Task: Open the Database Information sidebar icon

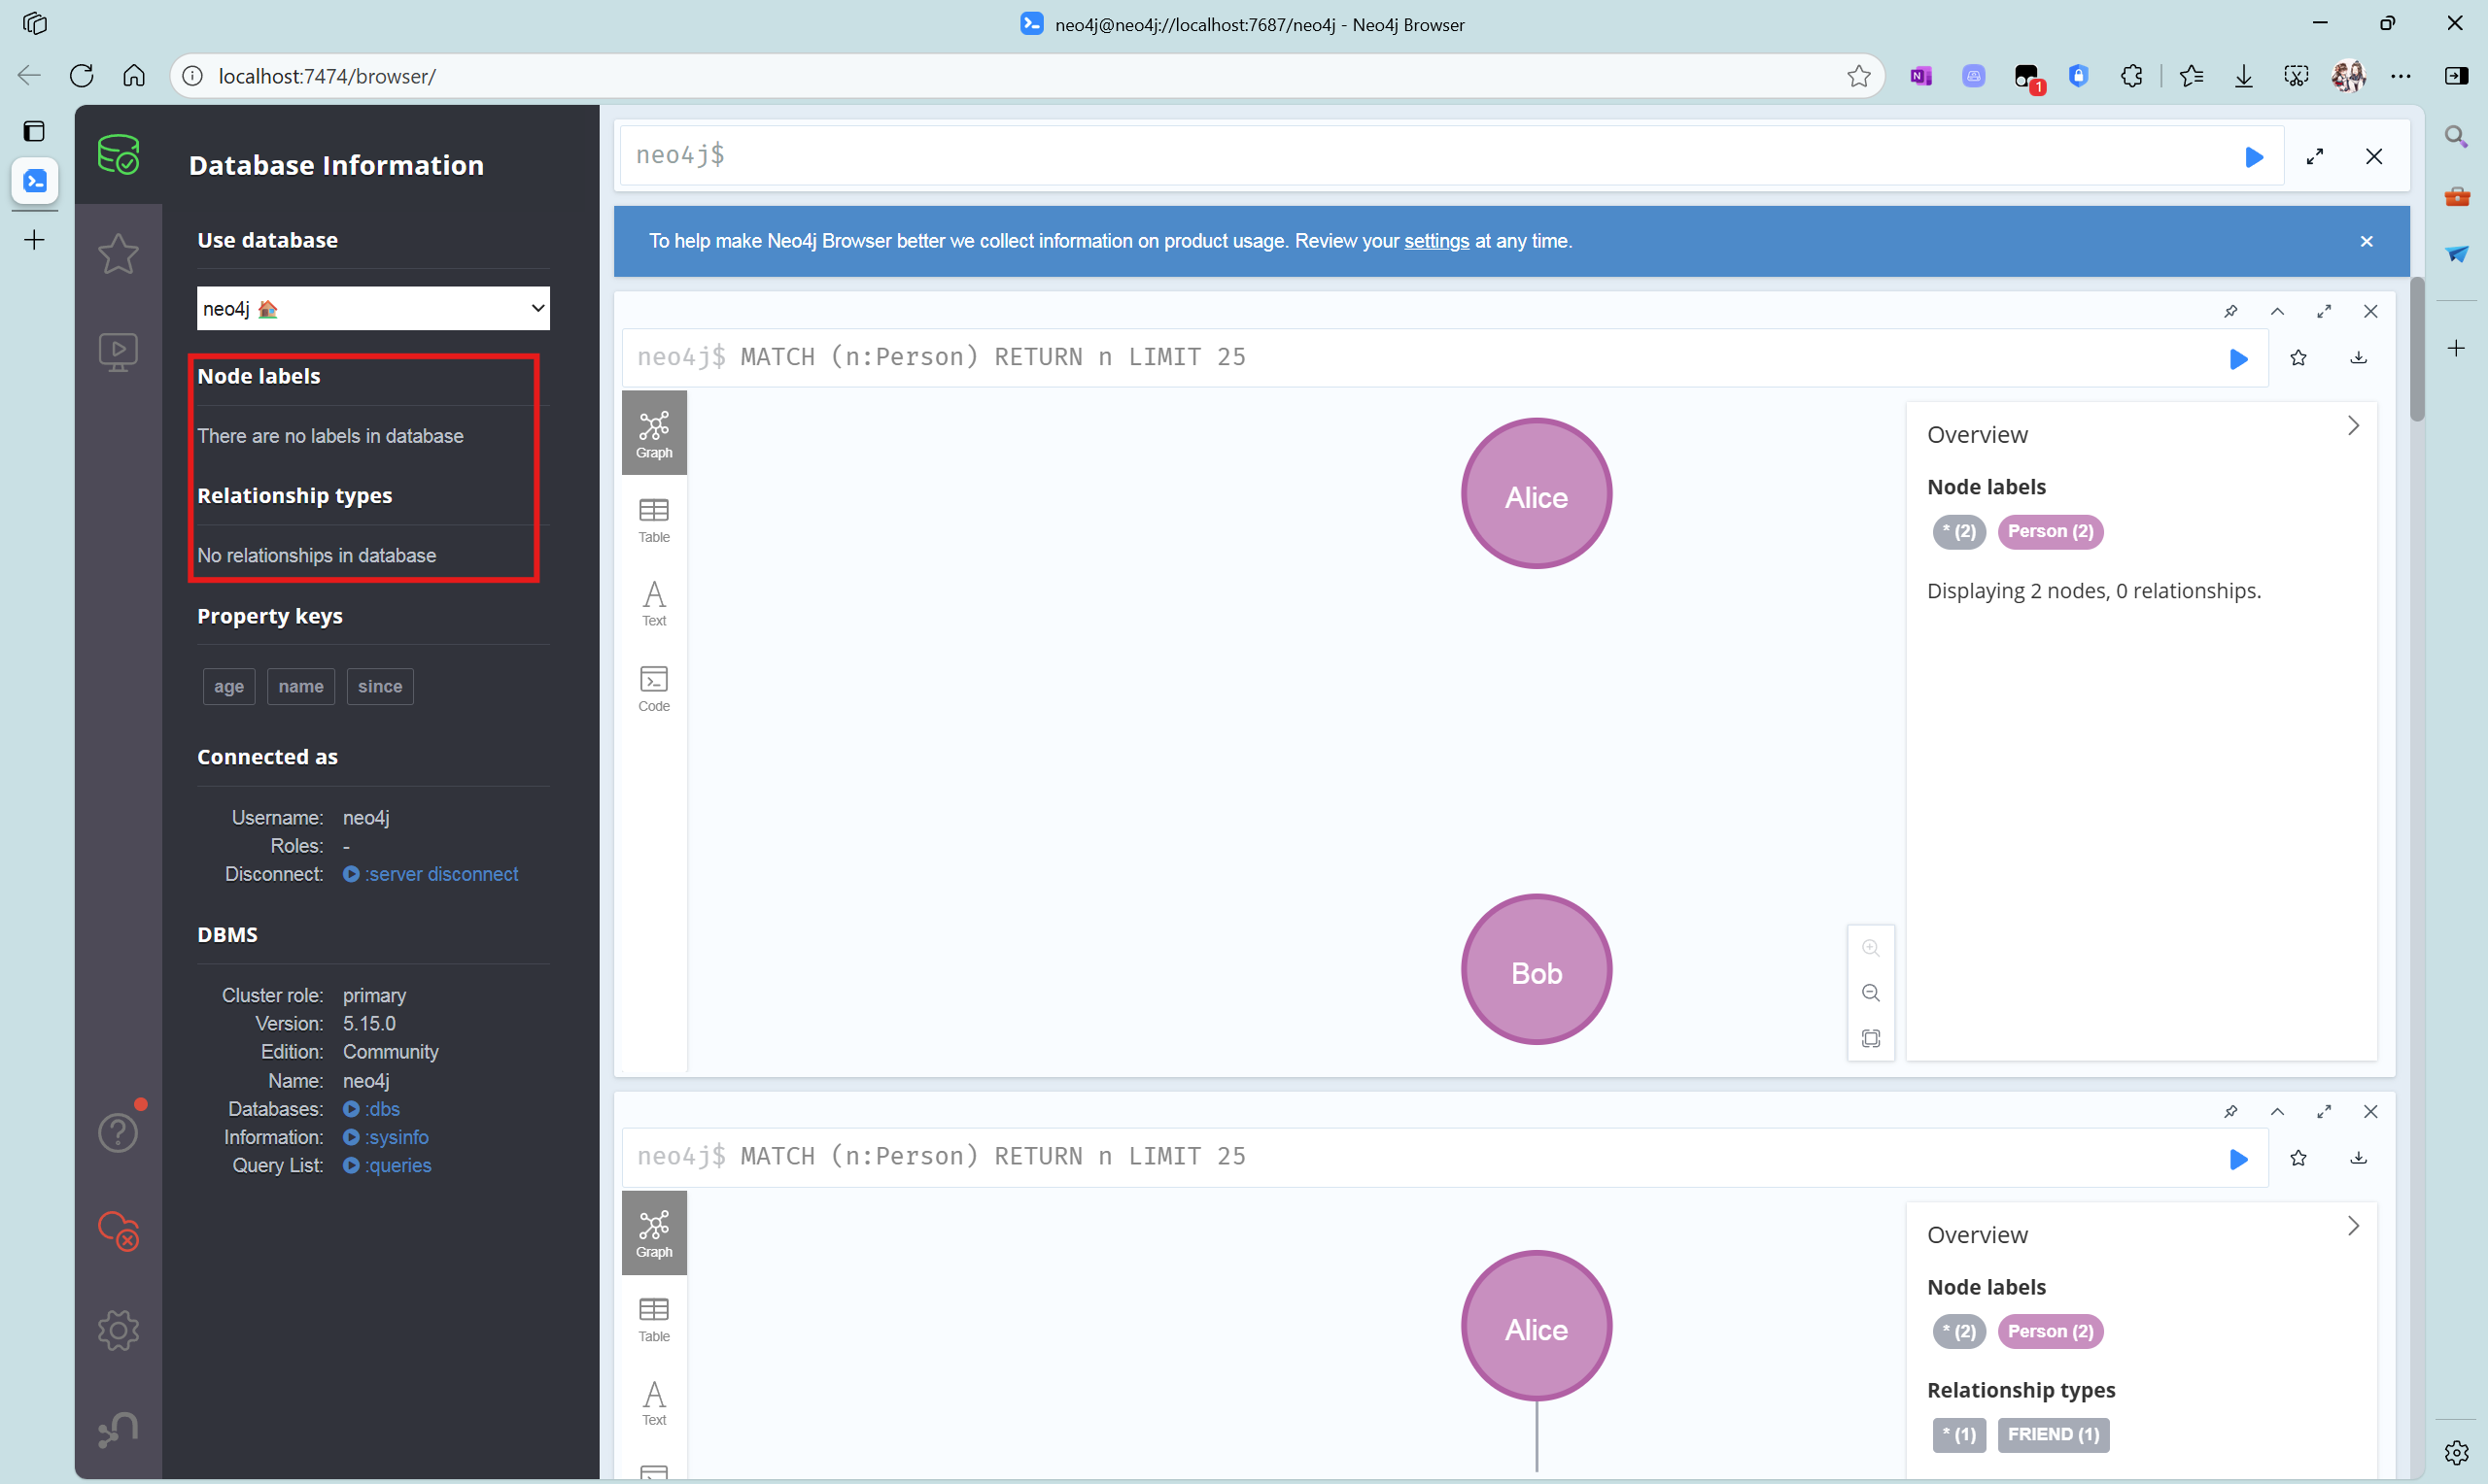Action: click(118, 155)
